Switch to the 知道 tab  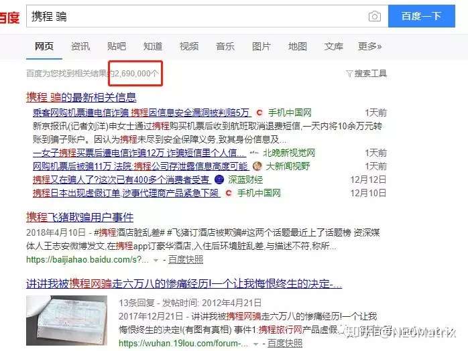pyautogui.click(x=153, y=46)
